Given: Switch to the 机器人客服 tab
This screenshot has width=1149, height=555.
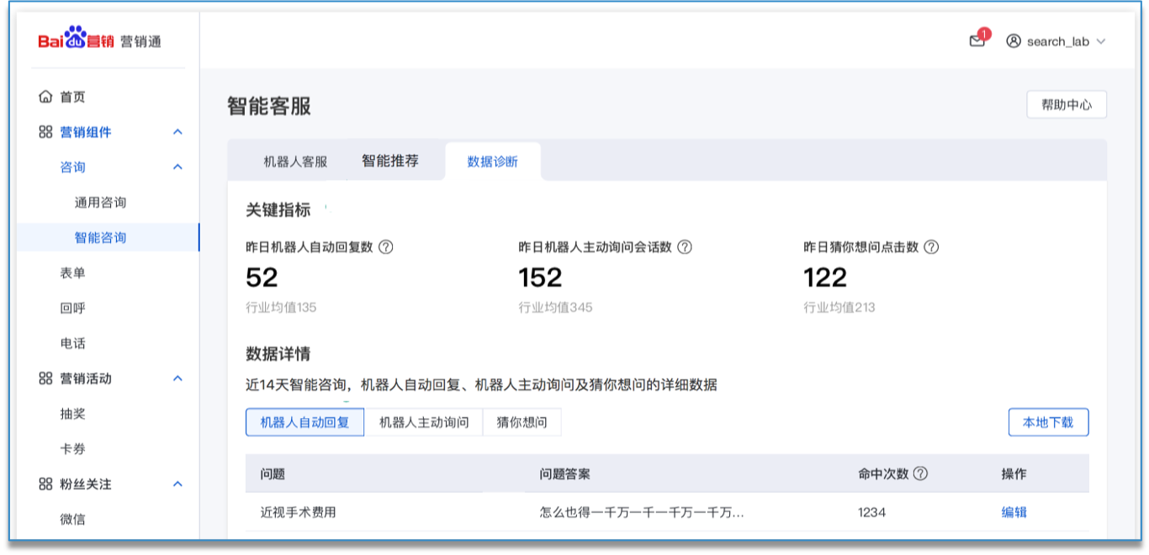Looking at the screenshot, I should (295, 161).
